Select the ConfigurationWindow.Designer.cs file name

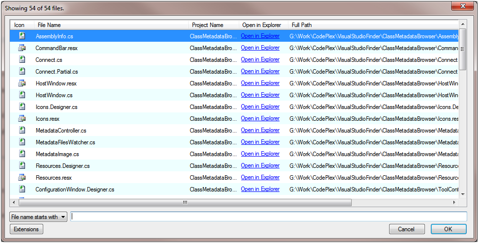point(75,189)
